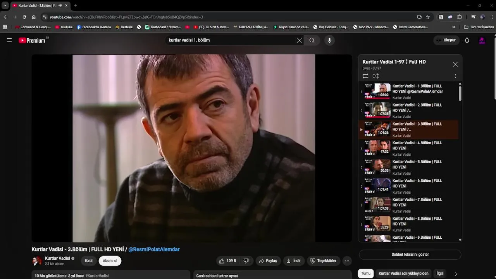The image size is (496, 279).
Task: Open the Oluştur create menu
Action: (446, 40)
